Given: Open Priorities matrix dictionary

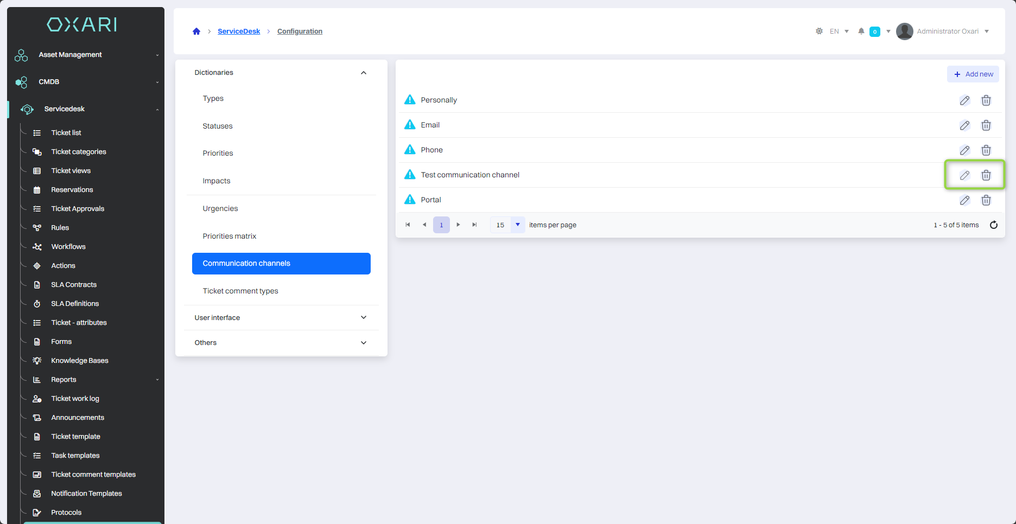Looking at the screenshot, I should click(x=230, y=237).
